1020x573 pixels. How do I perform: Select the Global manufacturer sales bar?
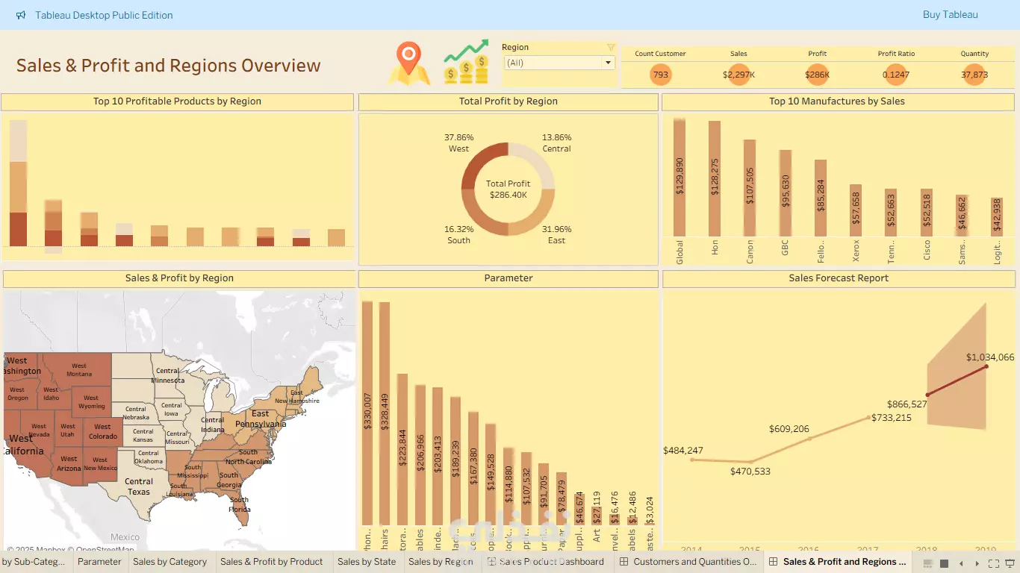click(x=680, y=178)
